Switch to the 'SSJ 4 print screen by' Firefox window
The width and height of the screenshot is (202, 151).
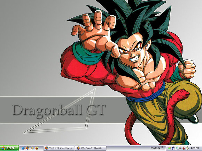59,148
